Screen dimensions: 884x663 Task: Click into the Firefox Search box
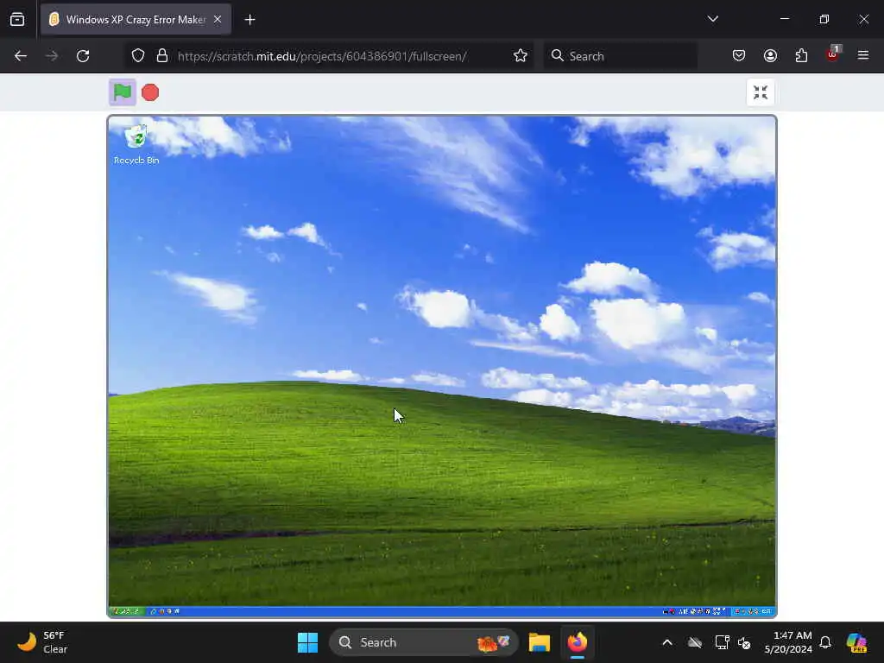620,56
